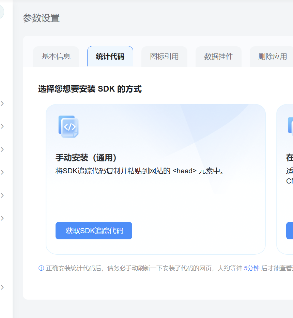The width and height of the screenshot is (293, 318).
Task: Click the 5分钟 highlighted text in notice
Action: [x=251, y=268]
